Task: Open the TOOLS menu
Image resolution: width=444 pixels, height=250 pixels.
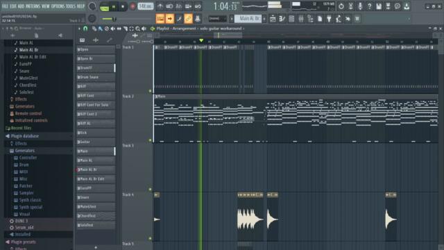Action: pos(71,6)
